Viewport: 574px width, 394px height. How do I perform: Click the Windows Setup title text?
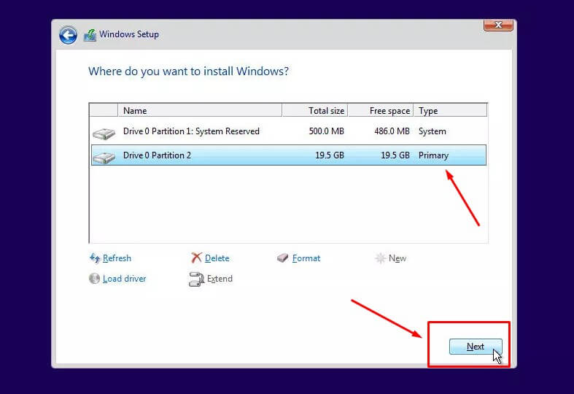point(129,34)
